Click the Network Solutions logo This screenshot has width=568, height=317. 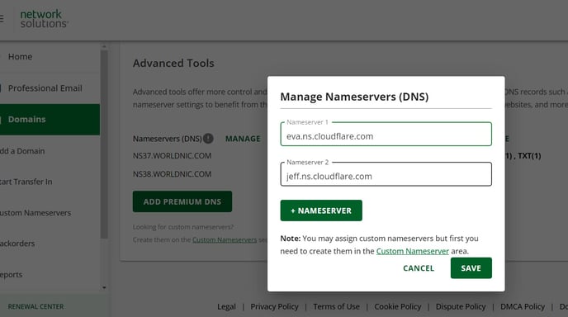click(x=44, y=19)
